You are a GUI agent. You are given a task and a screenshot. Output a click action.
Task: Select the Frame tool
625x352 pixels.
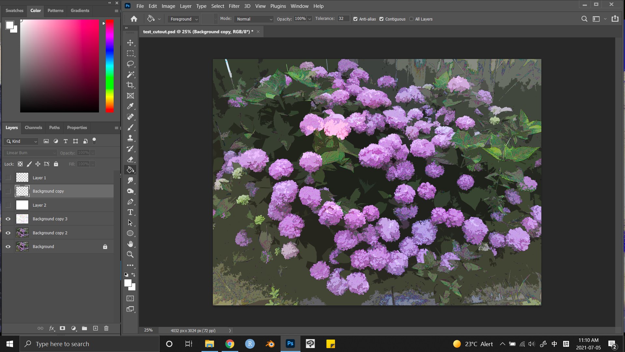coord(130,96)
